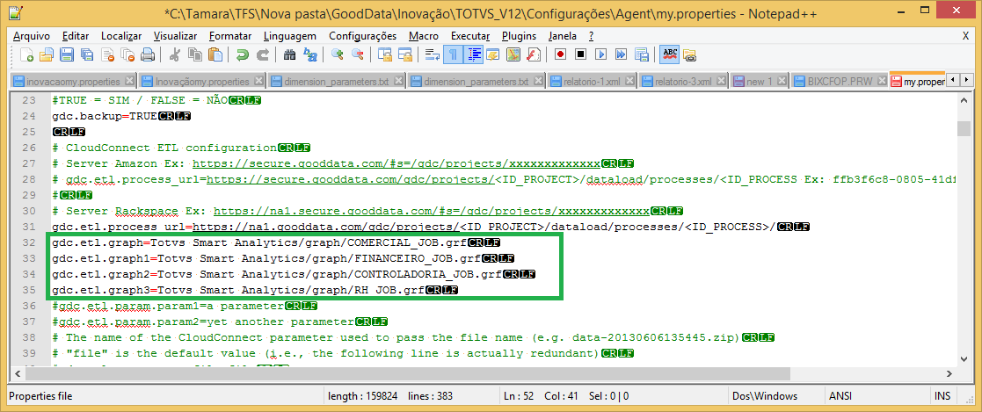Open the Localizar menu

pos(120,36)
